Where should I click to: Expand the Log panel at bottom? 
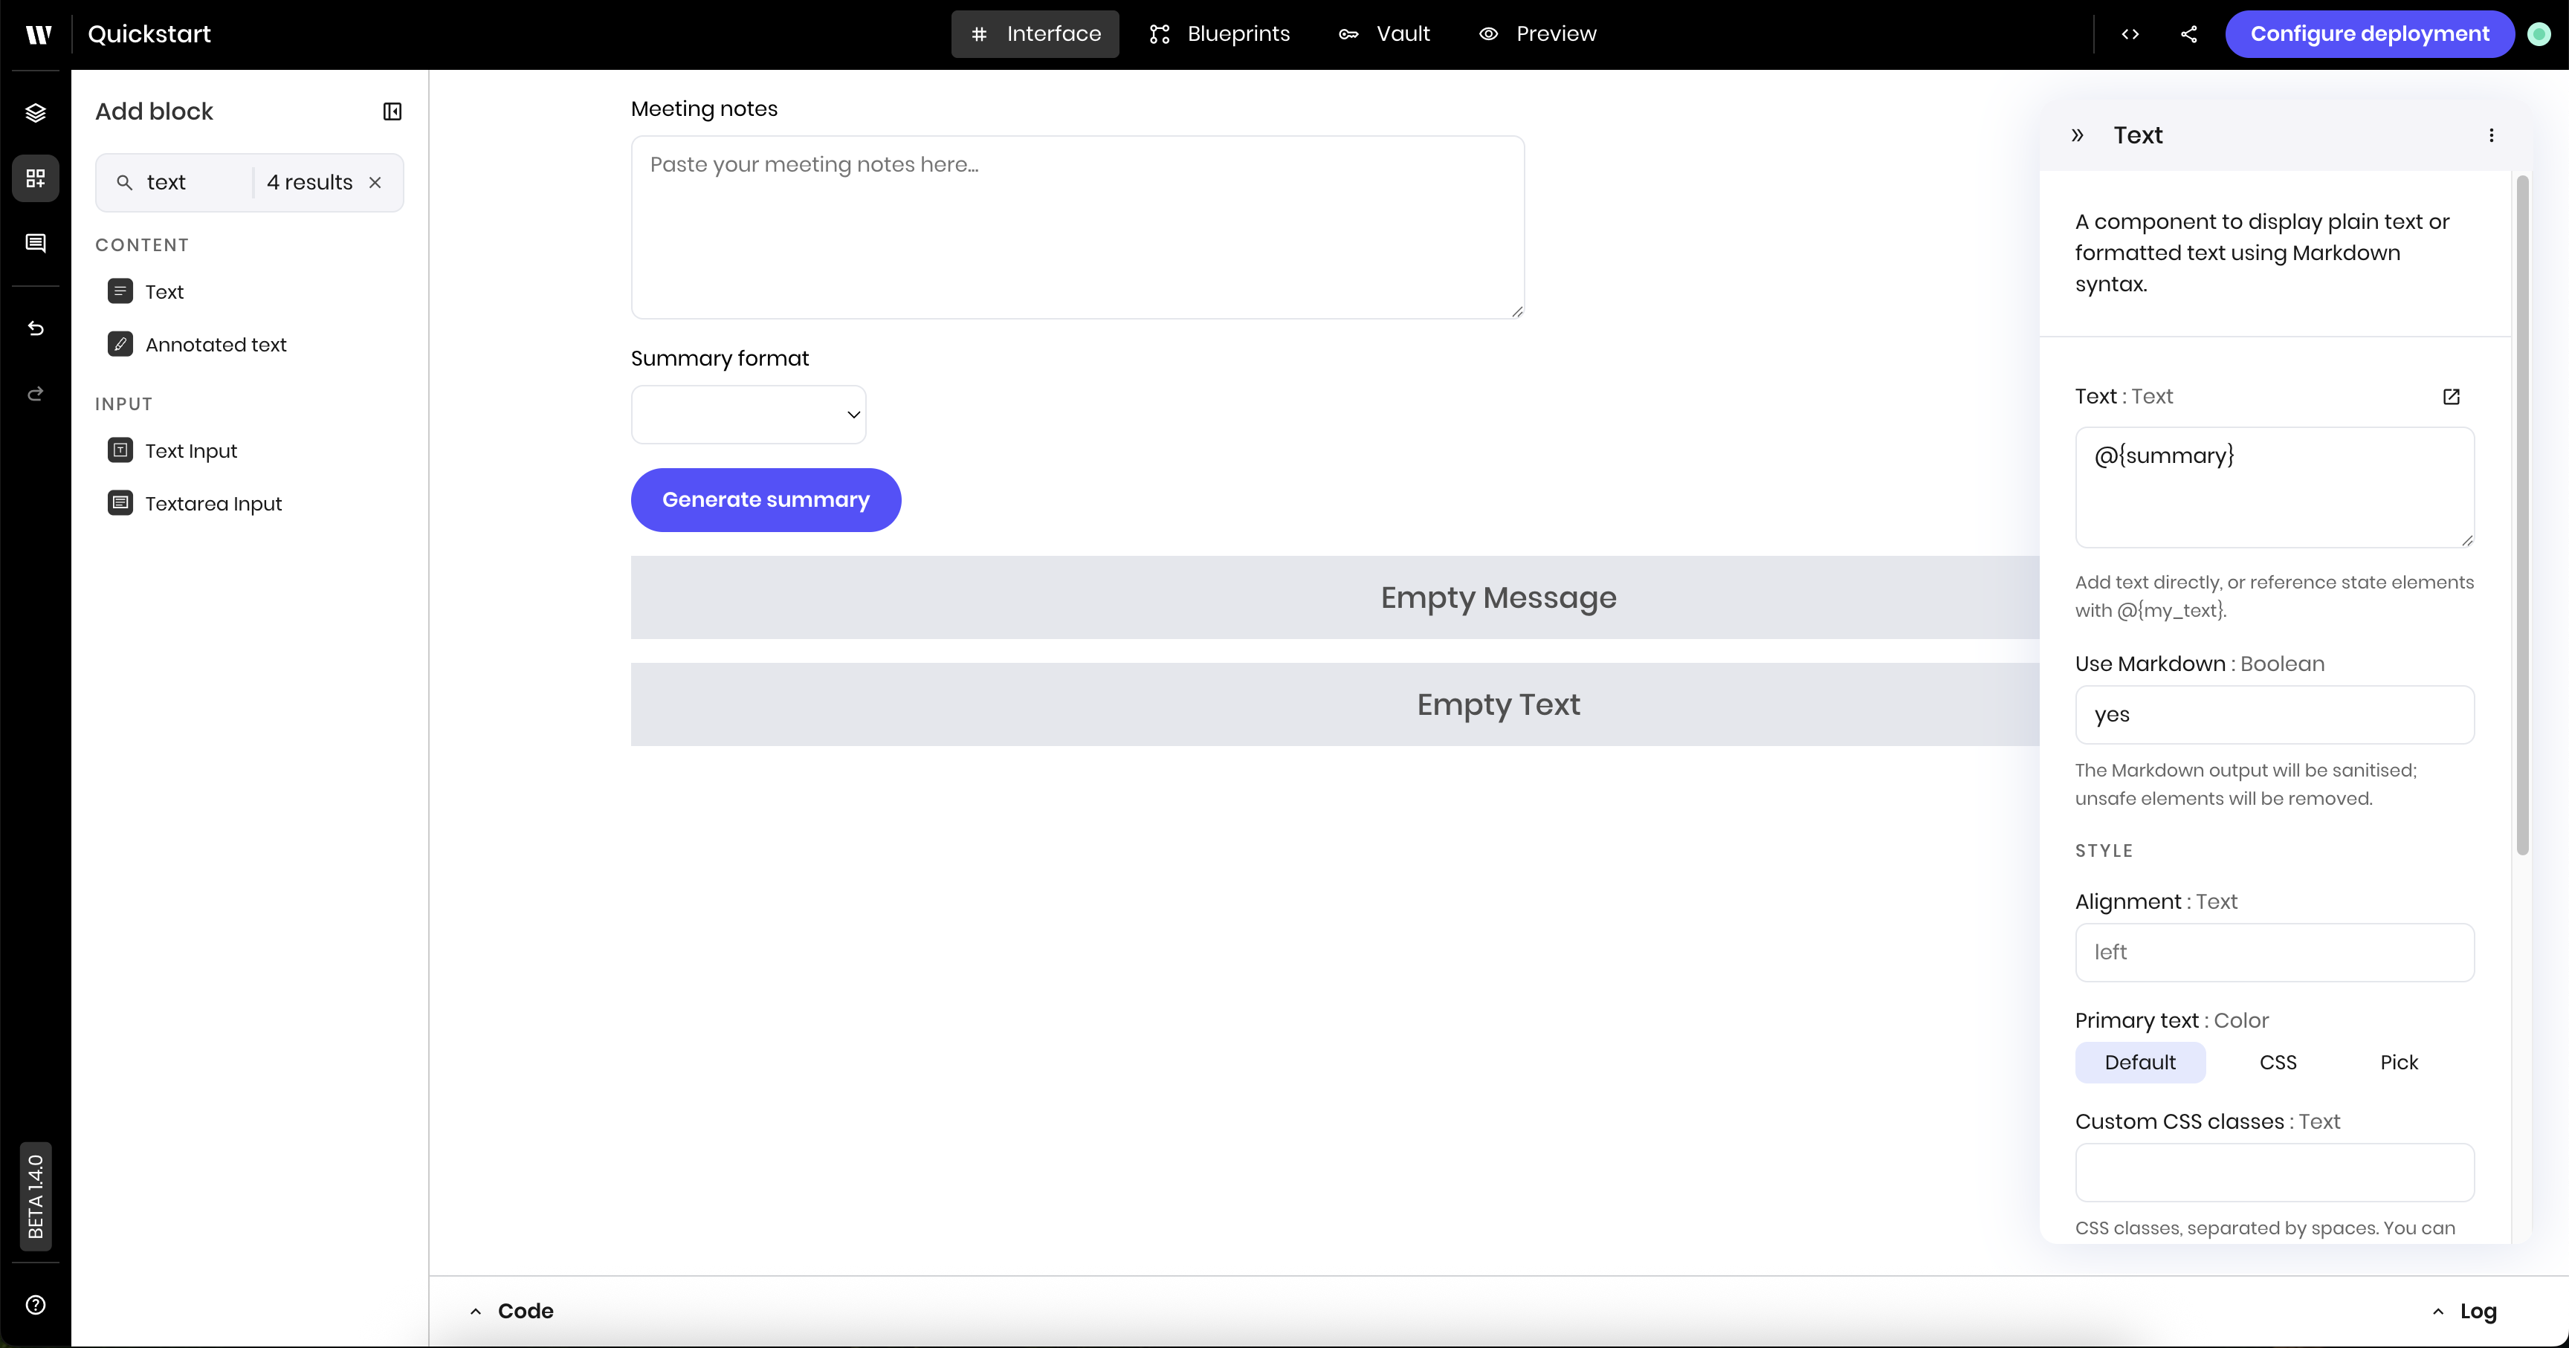click(x=2464, y=1311)
